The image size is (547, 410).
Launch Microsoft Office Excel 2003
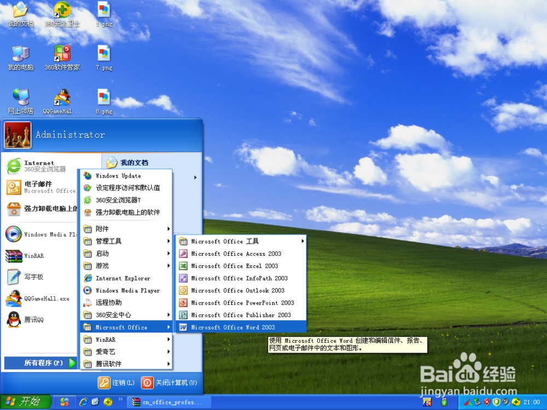click(x=241, y=266)
